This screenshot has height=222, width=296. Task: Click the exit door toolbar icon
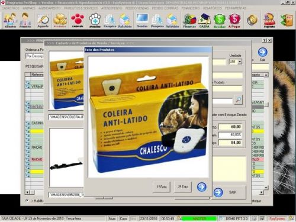tap(287, 20)
